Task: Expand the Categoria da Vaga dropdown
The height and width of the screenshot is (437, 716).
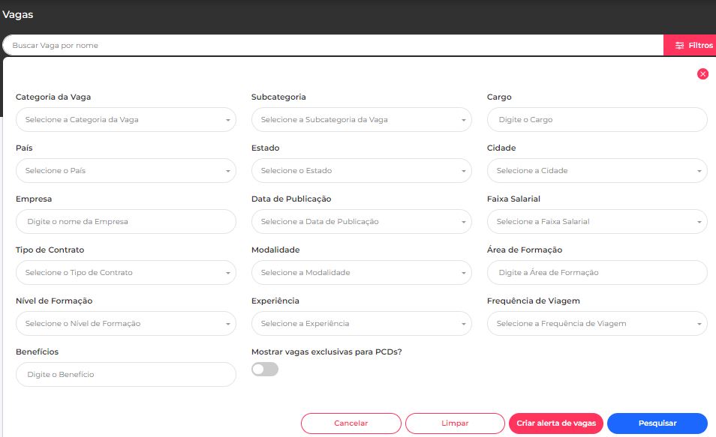Action: coord(125,120)
